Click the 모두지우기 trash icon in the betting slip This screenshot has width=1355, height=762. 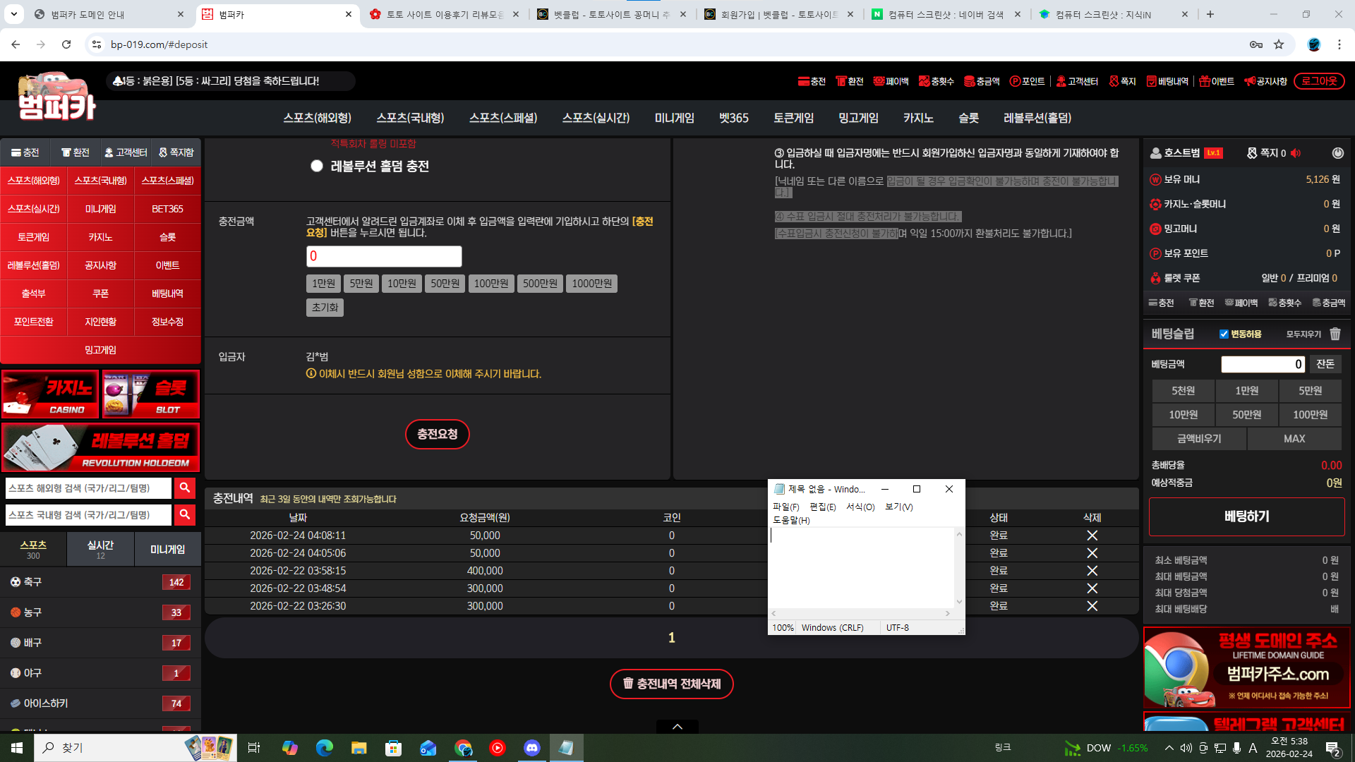point(1335,334)
